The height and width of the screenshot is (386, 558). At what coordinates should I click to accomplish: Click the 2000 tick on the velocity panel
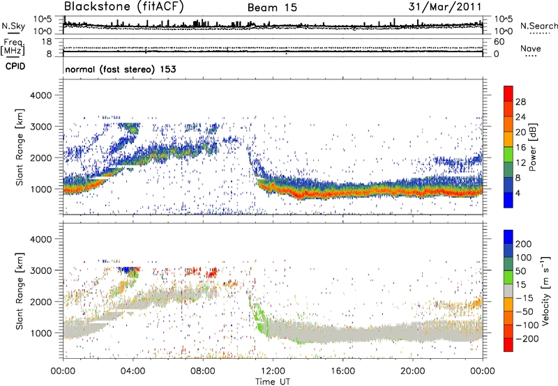pyautogui.click(x=41, y=302)
